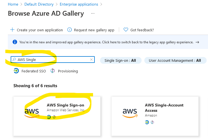
Task: Click the Federated SSO legend icon
Action: tap(16, 71)
